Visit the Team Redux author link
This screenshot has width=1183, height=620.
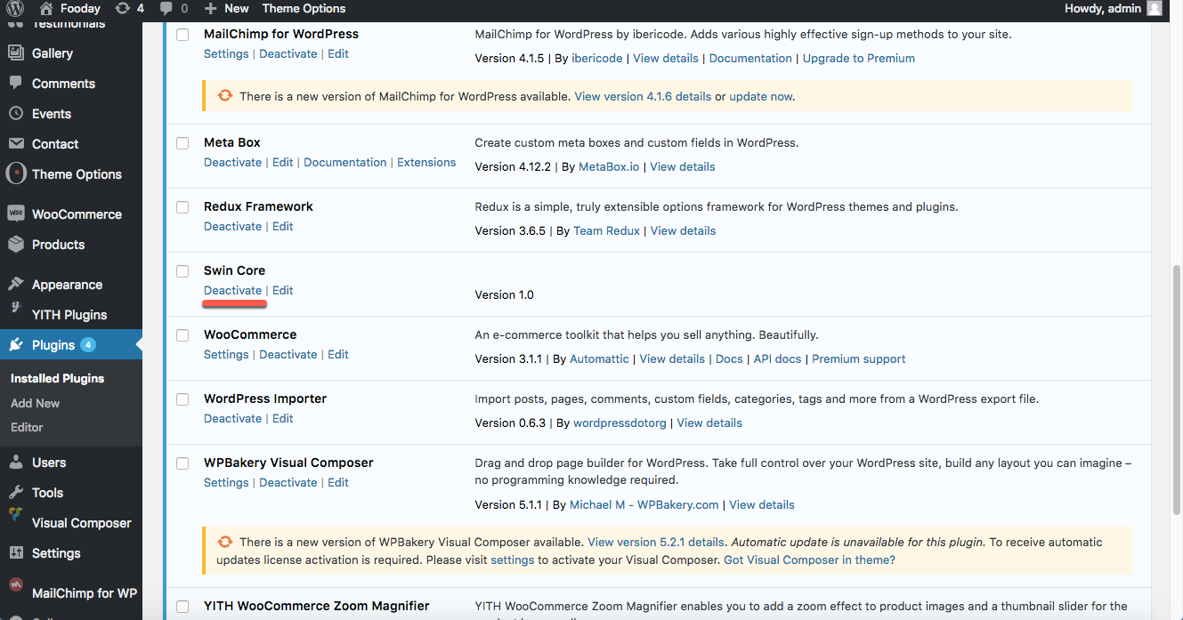click(x=606, y=231)
